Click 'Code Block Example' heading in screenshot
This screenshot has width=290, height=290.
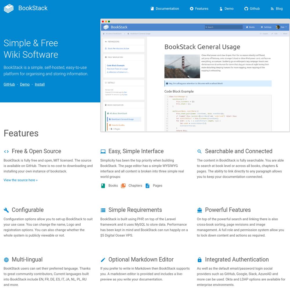pyautogui.click(x=179, y=91)
